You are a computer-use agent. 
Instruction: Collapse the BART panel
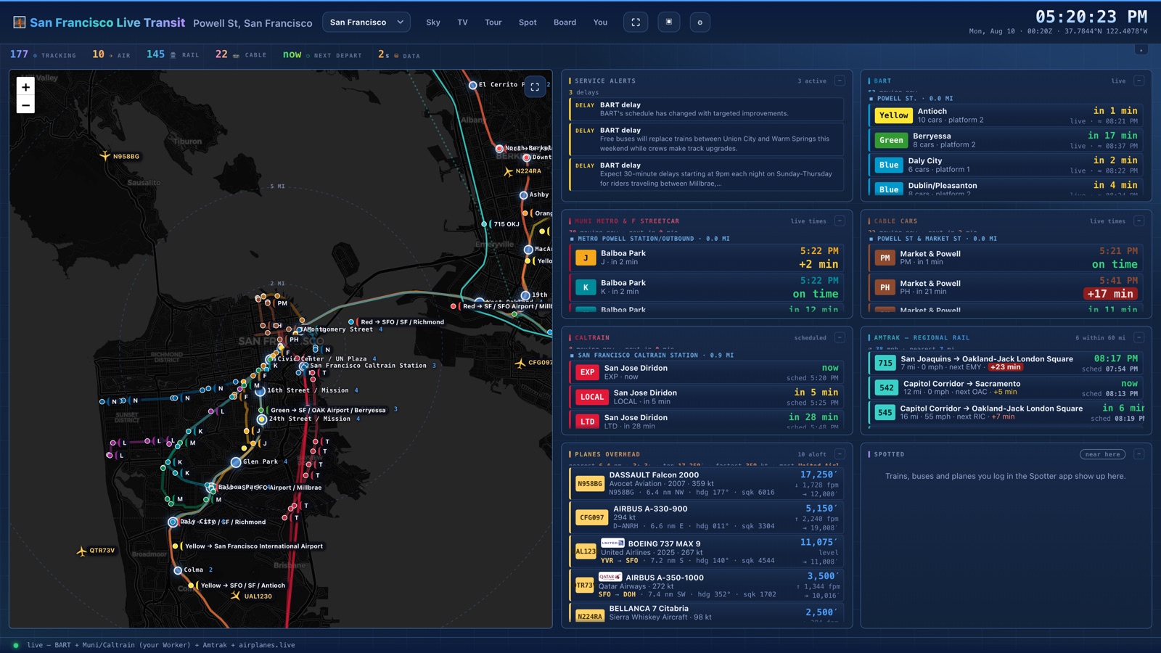click(x=1139, y=81)
